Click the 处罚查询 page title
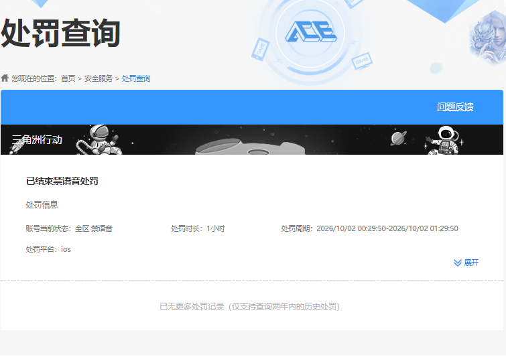This screenshot has height=357, width=506. coord(61,33)
